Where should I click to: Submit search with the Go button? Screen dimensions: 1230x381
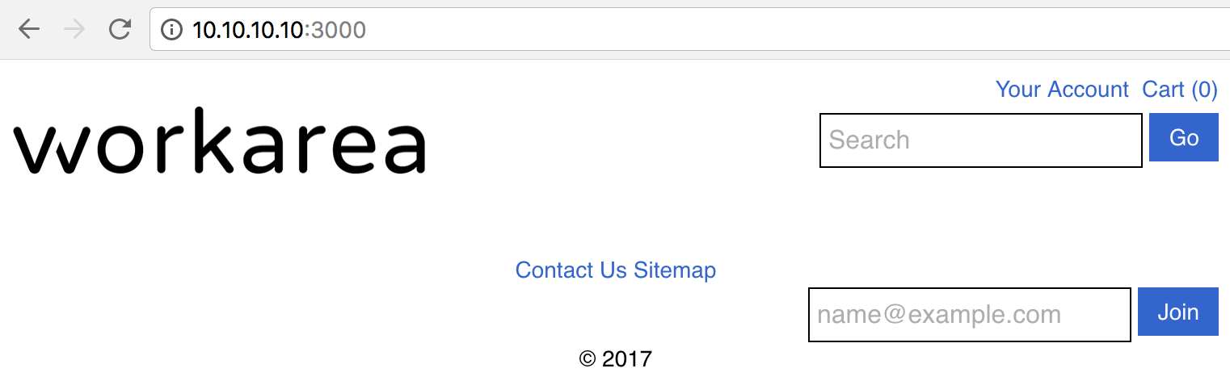1184,137
